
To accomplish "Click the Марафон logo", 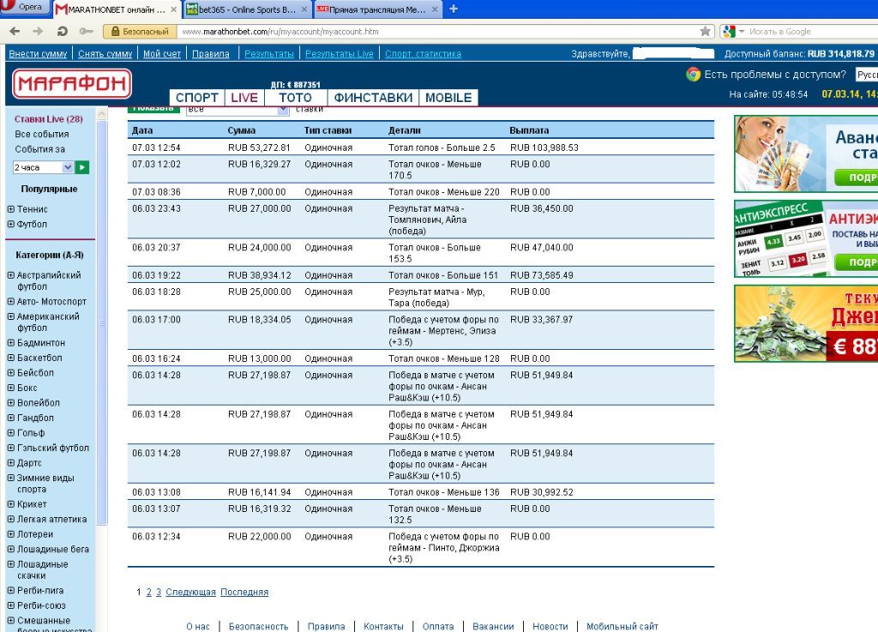I will click(x=72, y=83).
